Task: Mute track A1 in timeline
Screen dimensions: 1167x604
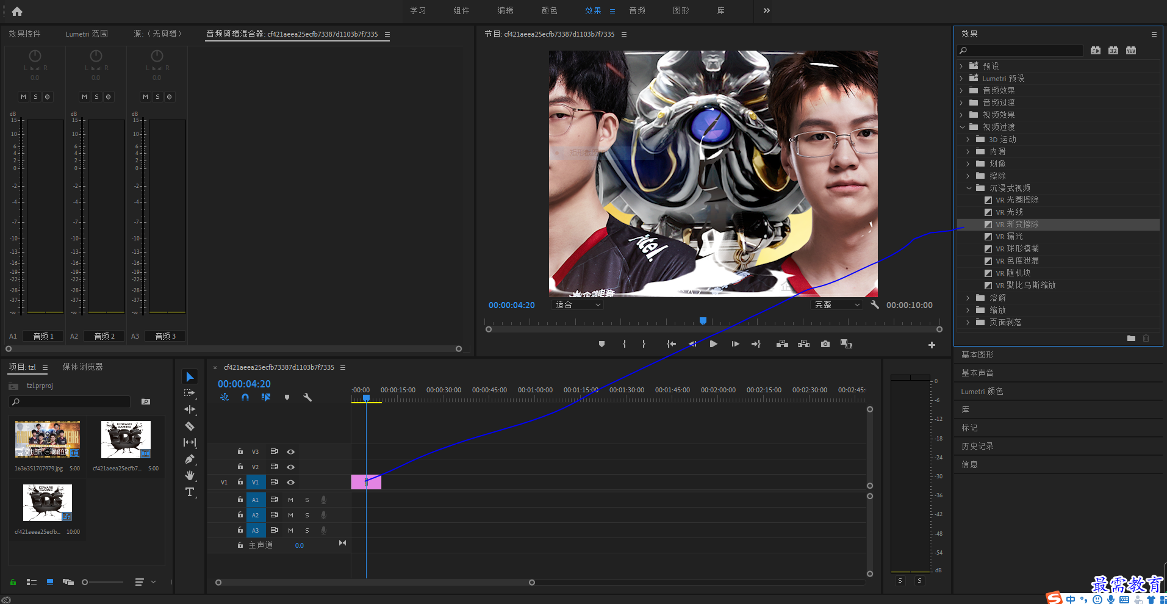Action: click(x=290, y=500)
